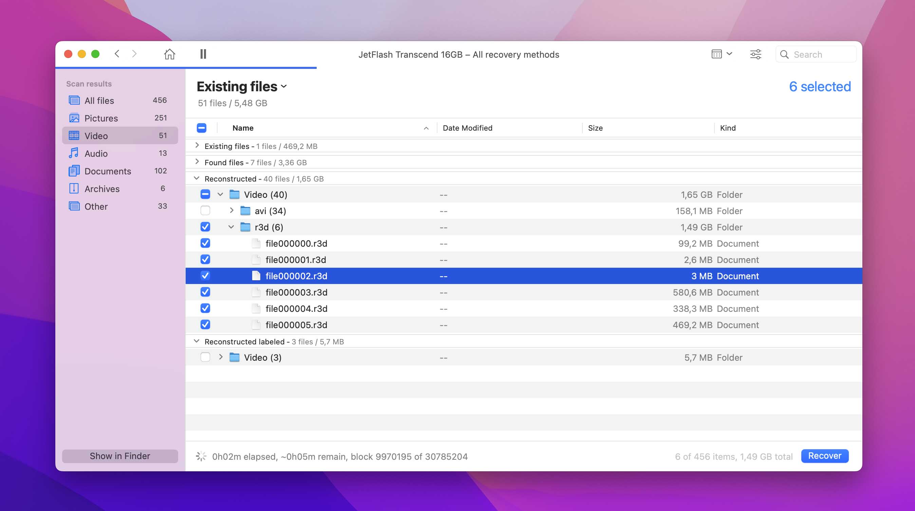Expand the Existing files section
This screenshot has height=511, width=915.
(x=197, y=145)
